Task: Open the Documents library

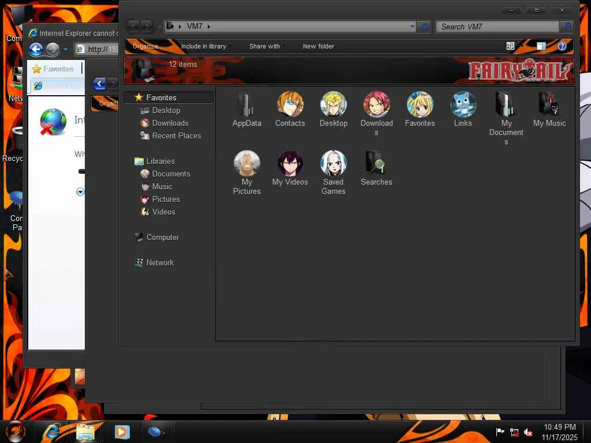Action: 171,174
